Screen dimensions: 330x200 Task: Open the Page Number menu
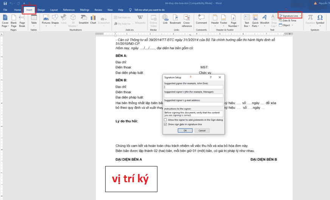click(x=233, y=21)
